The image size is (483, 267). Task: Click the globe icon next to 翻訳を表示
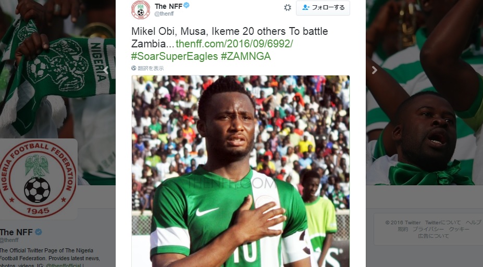click(134, 68)
